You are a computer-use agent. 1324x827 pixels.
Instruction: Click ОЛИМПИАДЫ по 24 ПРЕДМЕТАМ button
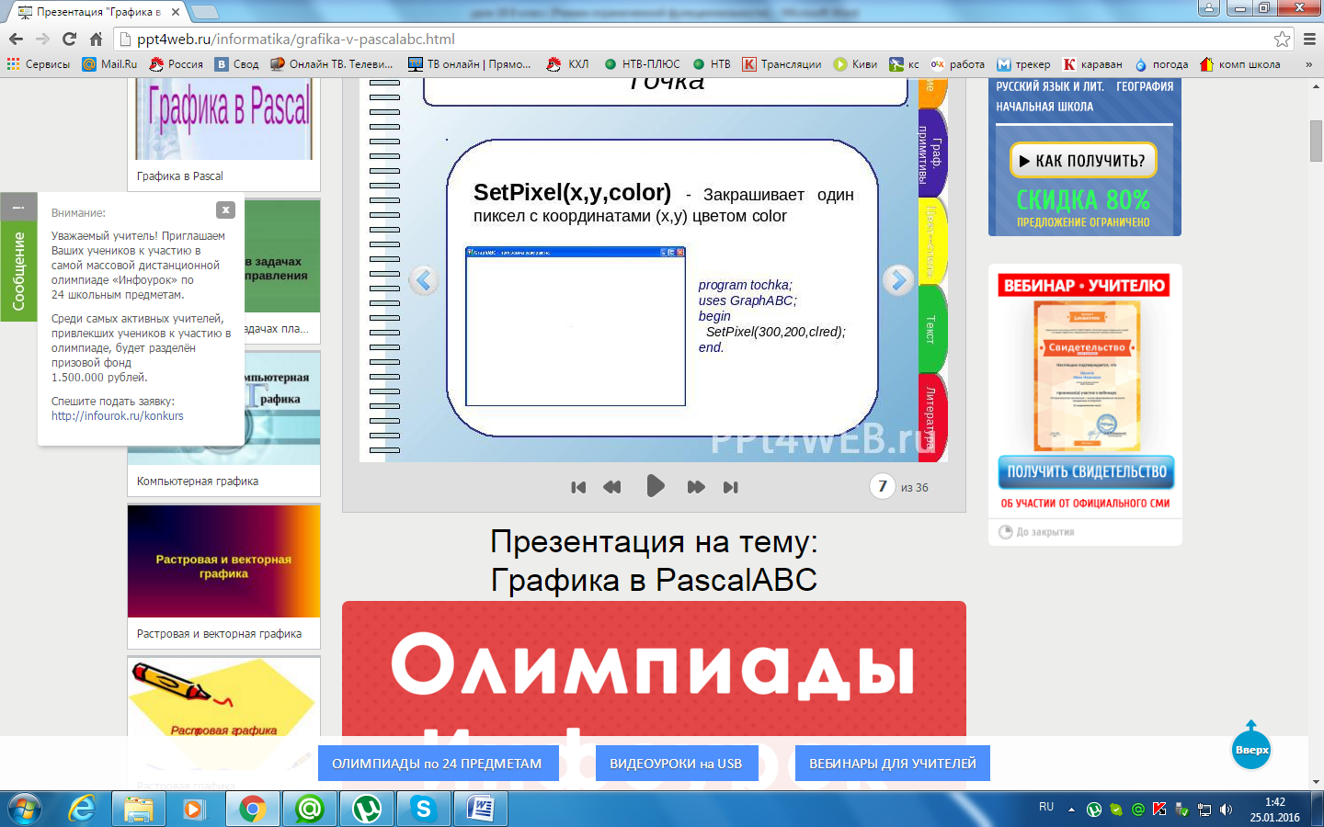(x=437, y=763)
